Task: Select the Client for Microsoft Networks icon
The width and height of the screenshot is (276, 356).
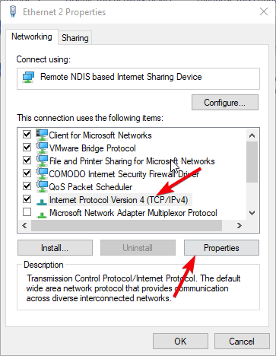Action: coord(42,135)
